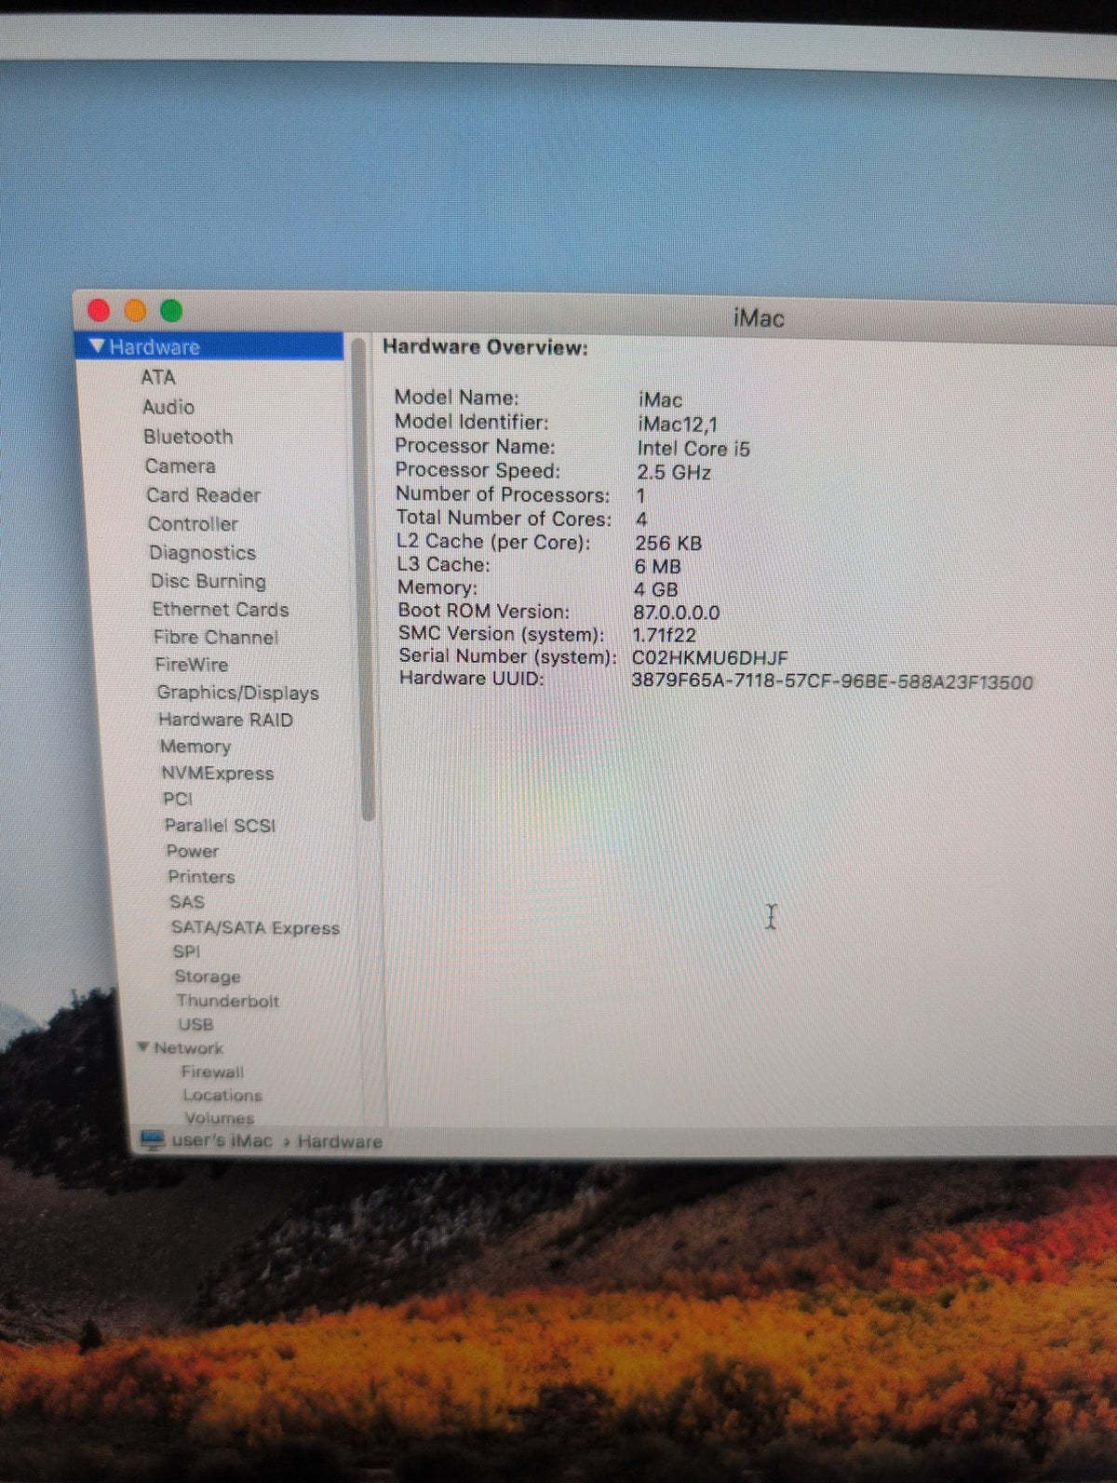Select SAS in the sidebar

coord(187,901)
